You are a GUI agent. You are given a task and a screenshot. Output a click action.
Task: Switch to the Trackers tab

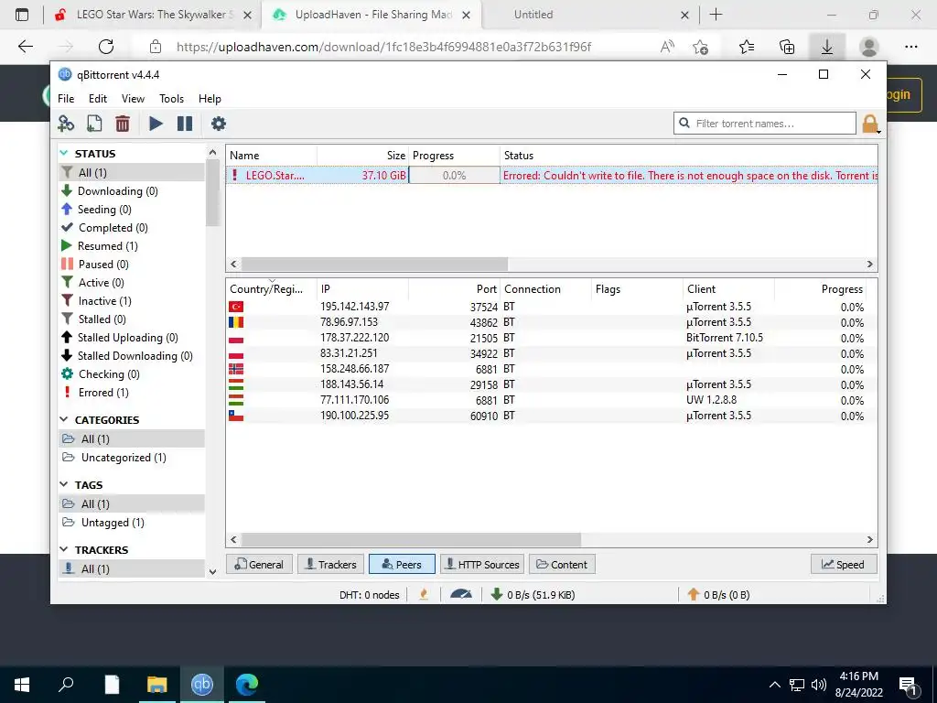pos(330,564)
